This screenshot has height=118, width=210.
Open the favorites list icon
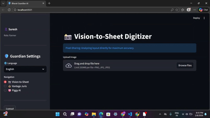click(183, 10)
